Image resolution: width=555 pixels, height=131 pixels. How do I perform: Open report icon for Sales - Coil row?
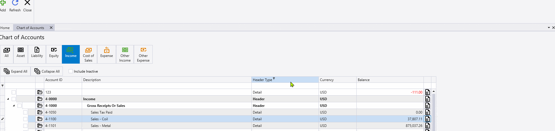point(427,119)
